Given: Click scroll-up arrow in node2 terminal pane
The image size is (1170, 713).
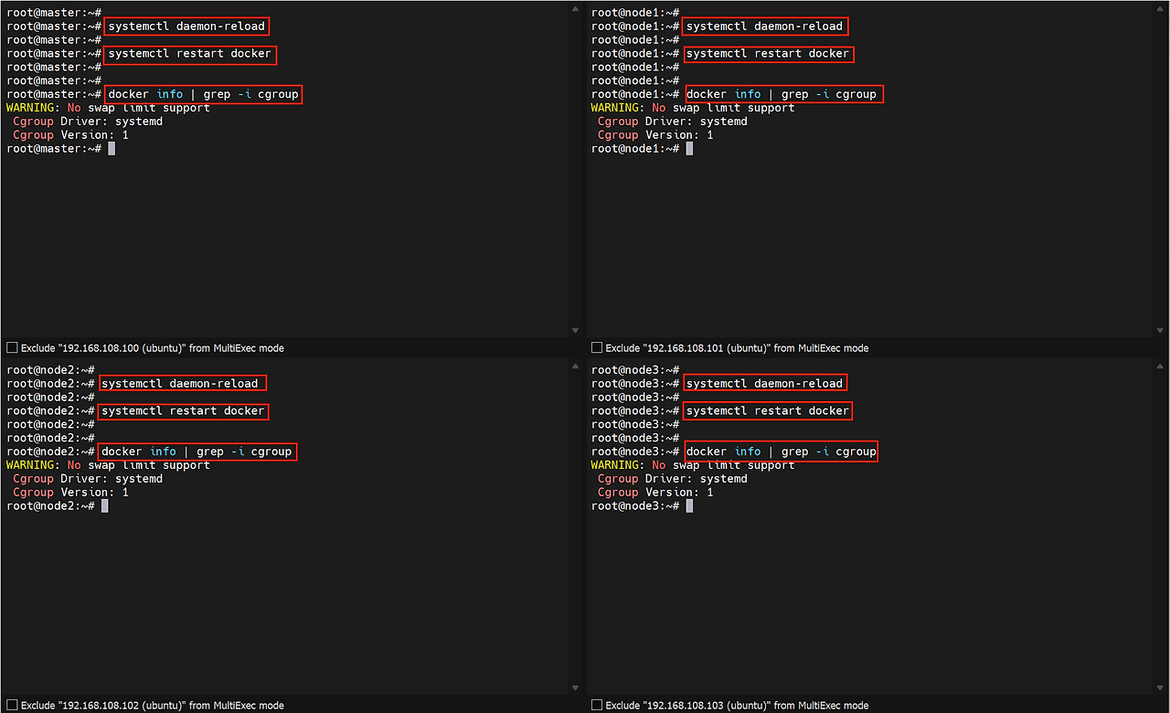Looking at the screenshot, I should tap(575, 367).
